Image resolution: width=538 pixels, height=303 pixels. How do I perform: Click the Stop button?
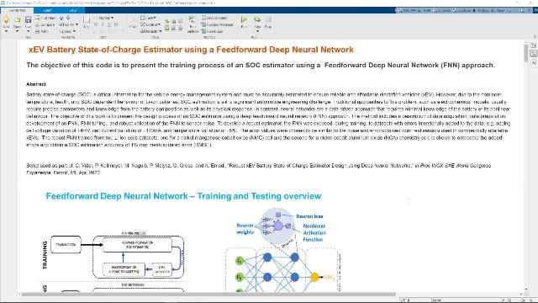[x=268, y=22]
